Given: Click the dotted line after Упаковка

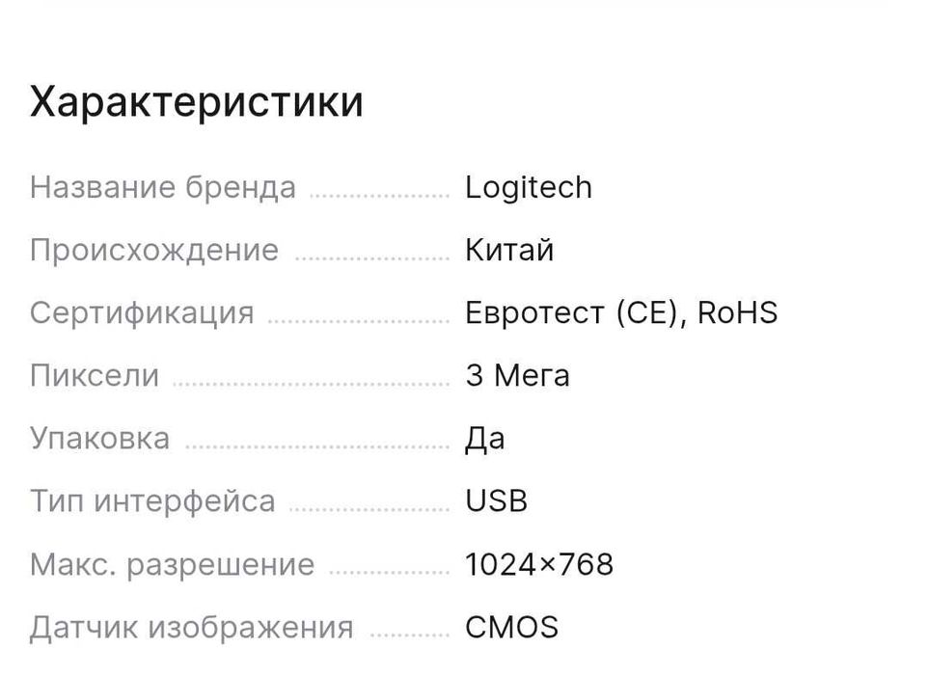Looking at the screenshot, I should tap(316, 445).
